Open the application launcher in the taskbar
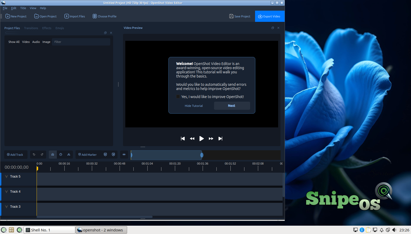This screenshot has height=234, width=411. 4,230
